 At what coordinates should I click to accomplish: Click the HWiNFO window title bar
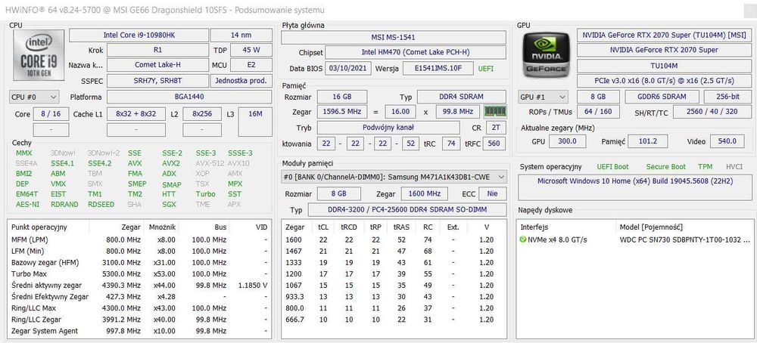(x=378, y=10)
